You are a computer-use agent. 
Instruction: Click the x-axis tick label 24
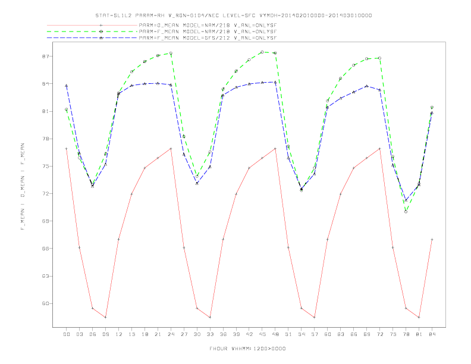[x=171, y=334]
